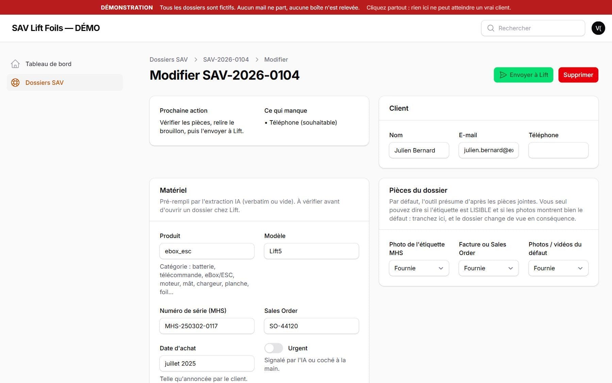
Task: Click the Nom field containing Julien Bernard
Action: pyautogui.click(x=419, y=150)
